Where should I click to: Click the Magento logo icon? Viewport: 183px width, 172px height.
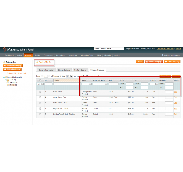pos(5,49)
